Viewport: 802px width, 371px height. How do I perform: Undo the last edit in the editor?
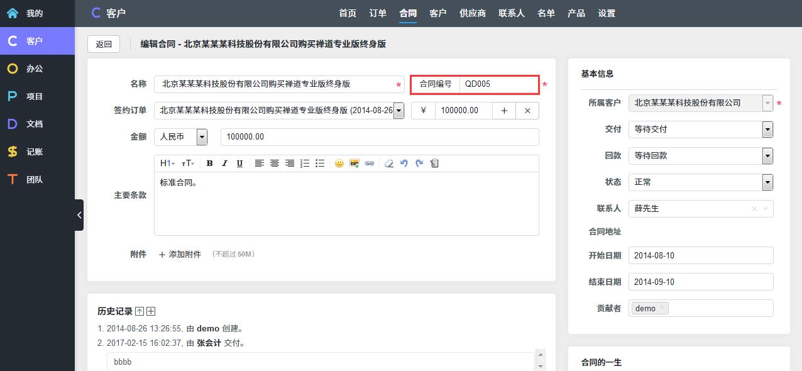(x=404, y=163)
